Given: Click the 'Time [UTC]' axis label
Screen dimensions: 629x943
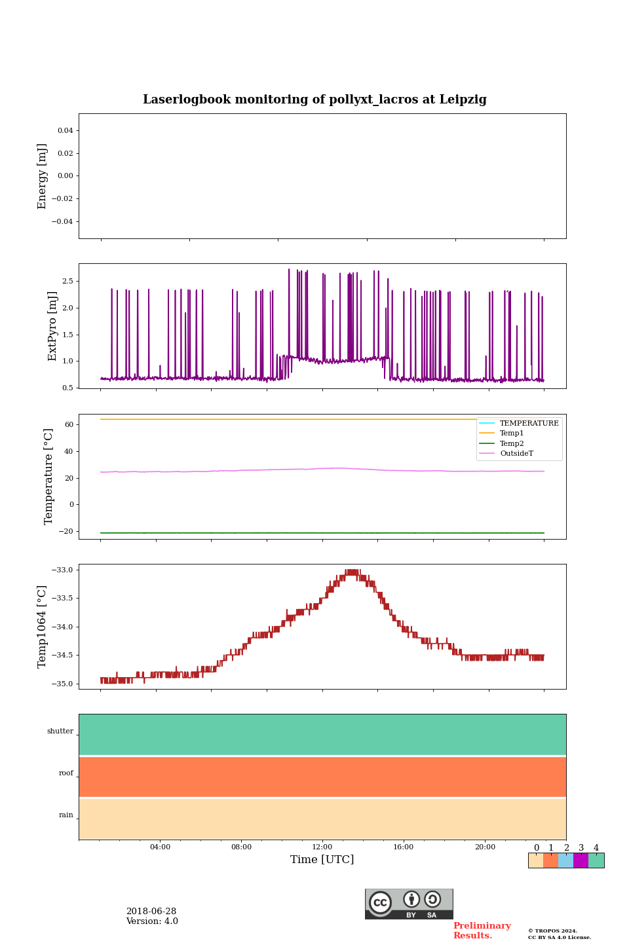Looking at the screenshot, I should 322,859.
